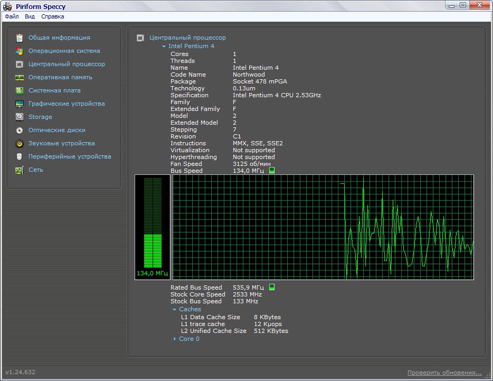Open the Звуковые устройства section
This screenshot has width=493, height=381.
[62, 143]
